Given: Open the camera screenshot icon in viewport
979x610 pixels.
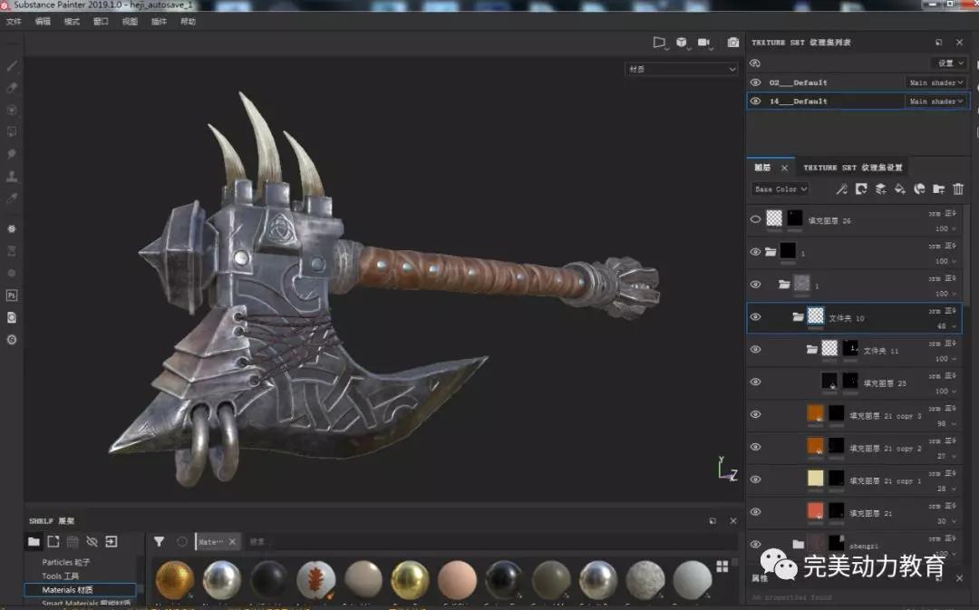Looking at the screenshot, I should click(x=732, y=43).
